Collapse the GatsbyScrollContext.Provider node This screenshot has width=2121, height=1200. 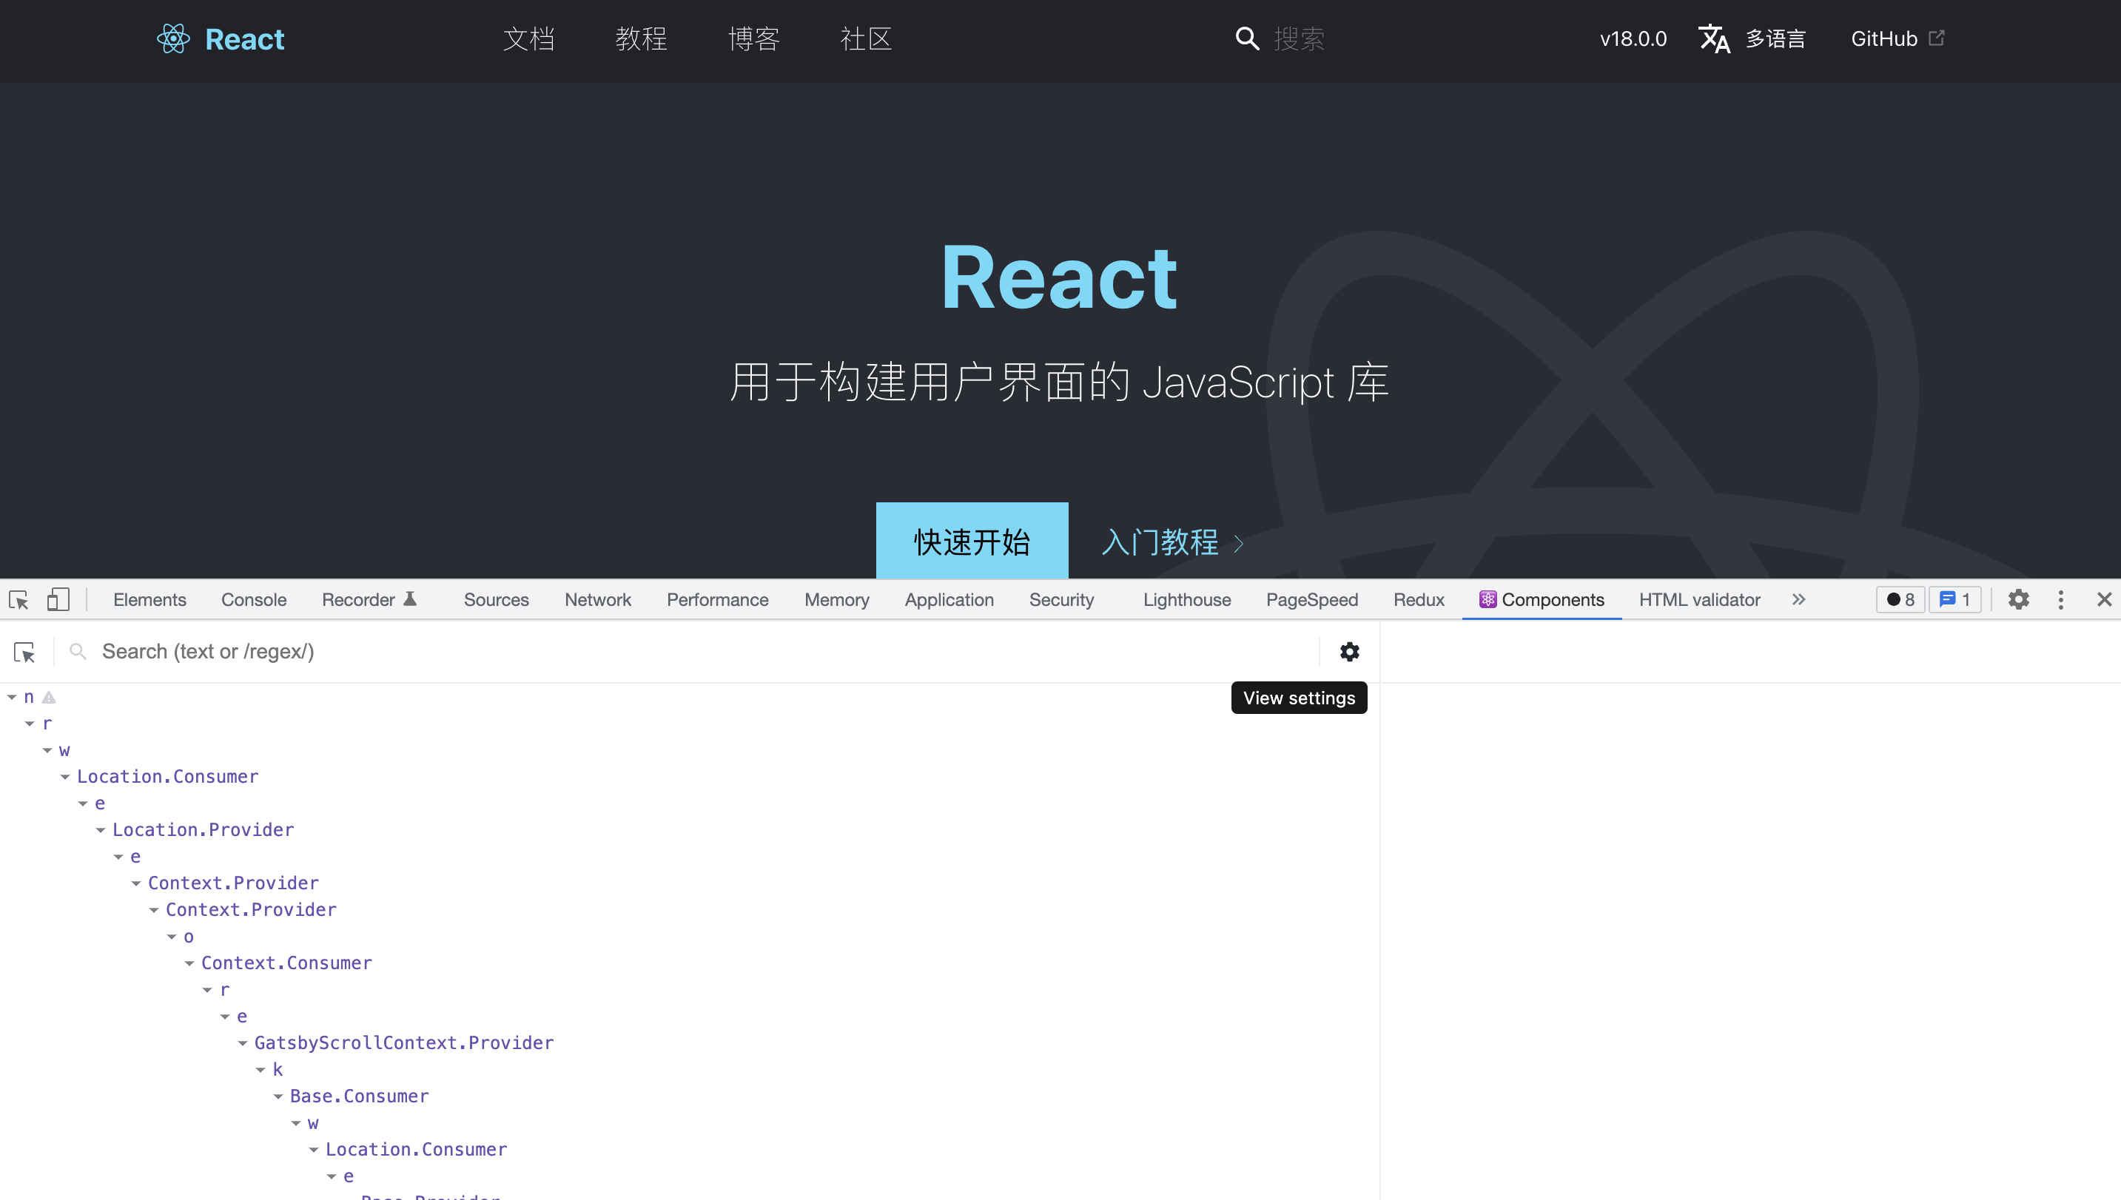(x=242, y=1043)
